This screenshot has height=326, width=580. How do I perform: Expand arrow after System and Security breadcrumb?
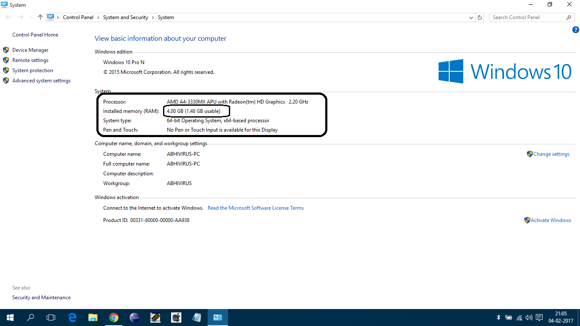153,17
